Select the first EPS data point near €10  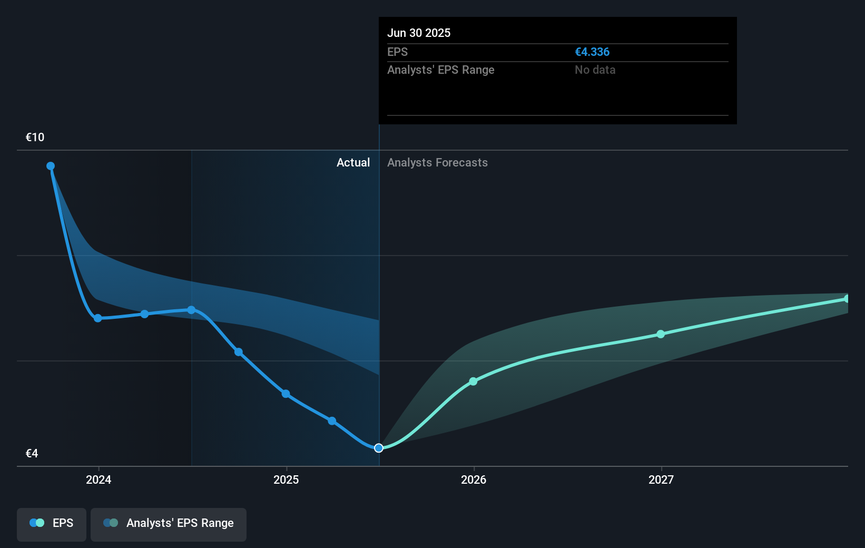tap(51, 165)
